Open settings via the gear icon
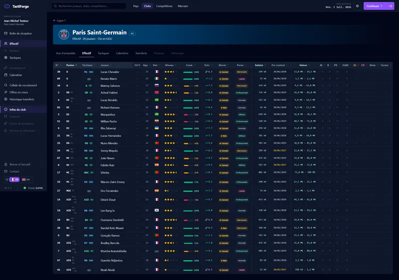This screenshot has width=399, height=280. pyautogui.click(x=357, y=6)
